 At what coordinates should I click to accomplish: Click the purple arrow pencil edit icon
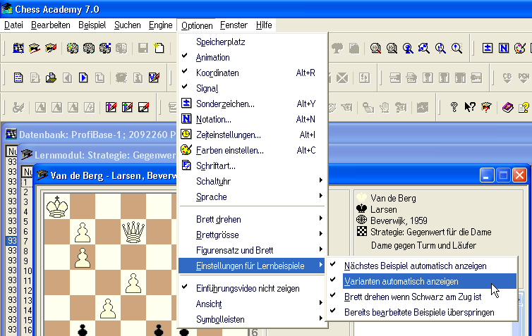111,107
